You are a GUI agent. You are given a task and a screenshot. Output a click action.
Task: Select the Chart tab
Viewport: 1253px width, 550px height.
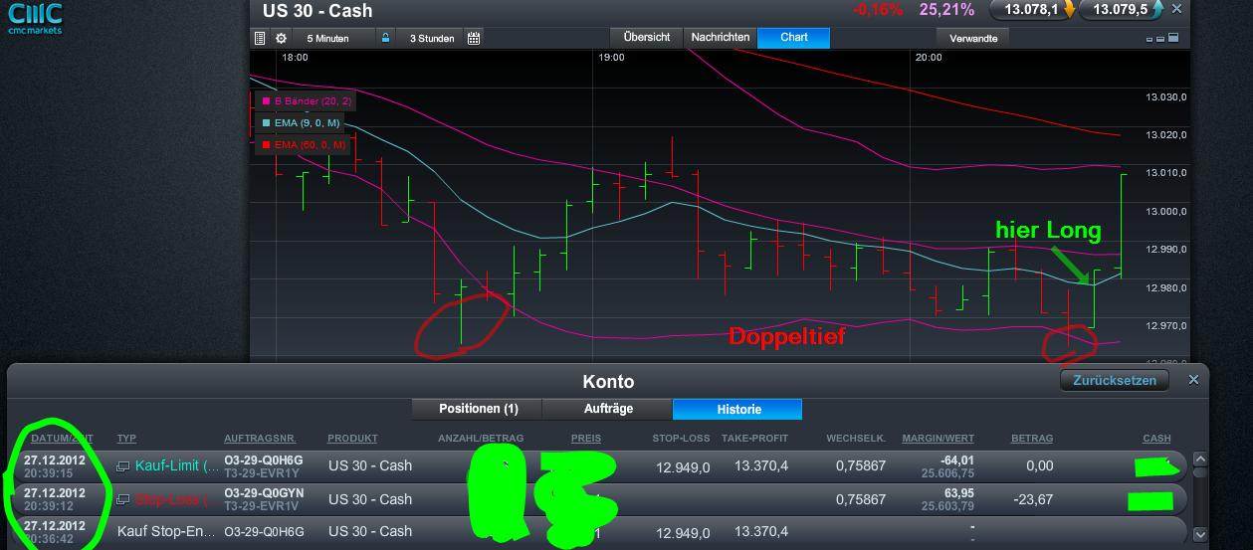(x=793, y=37)
